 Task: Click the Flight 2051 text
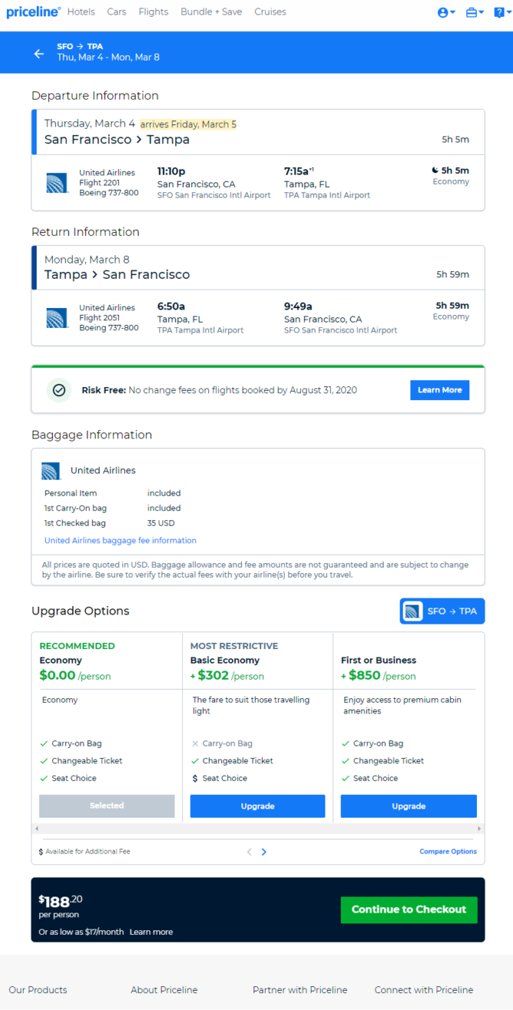click(100, 318)
